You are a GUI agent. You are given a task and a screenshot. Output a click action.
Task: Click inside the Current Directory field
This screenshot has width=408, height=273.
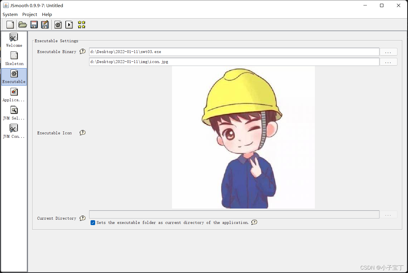pos(234,214)
